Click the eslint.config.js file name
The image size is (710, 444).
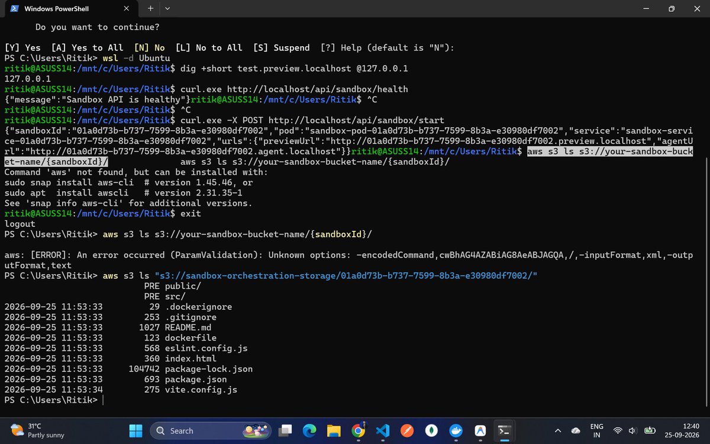pyautogui.click(x=206, y=348)
